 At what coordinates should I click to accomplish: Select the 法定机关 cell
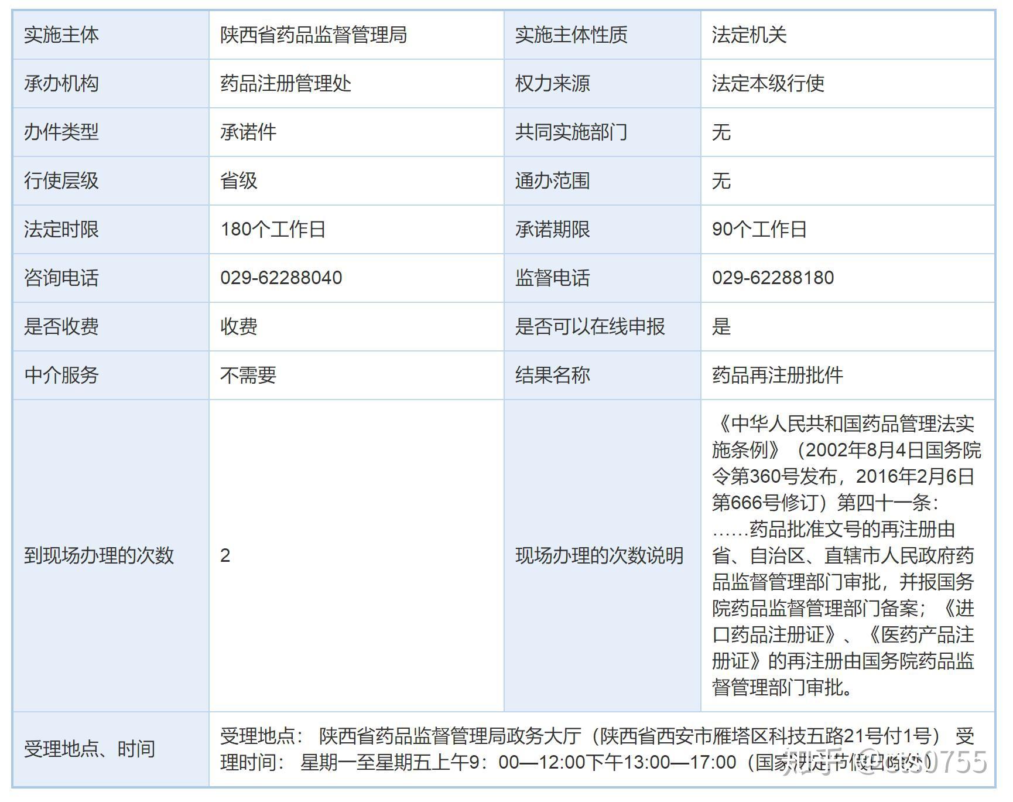coord(749,35)
